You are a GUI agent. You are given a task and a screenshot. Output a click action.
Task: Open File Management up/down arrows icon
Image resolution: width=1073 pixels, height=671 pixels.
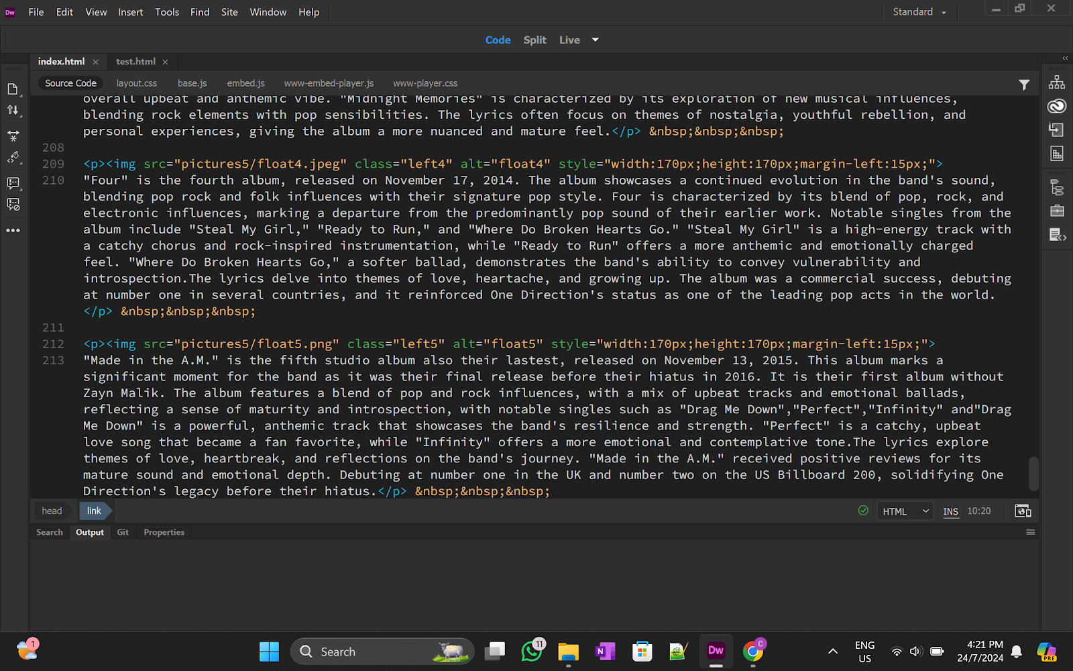point(13,110)
